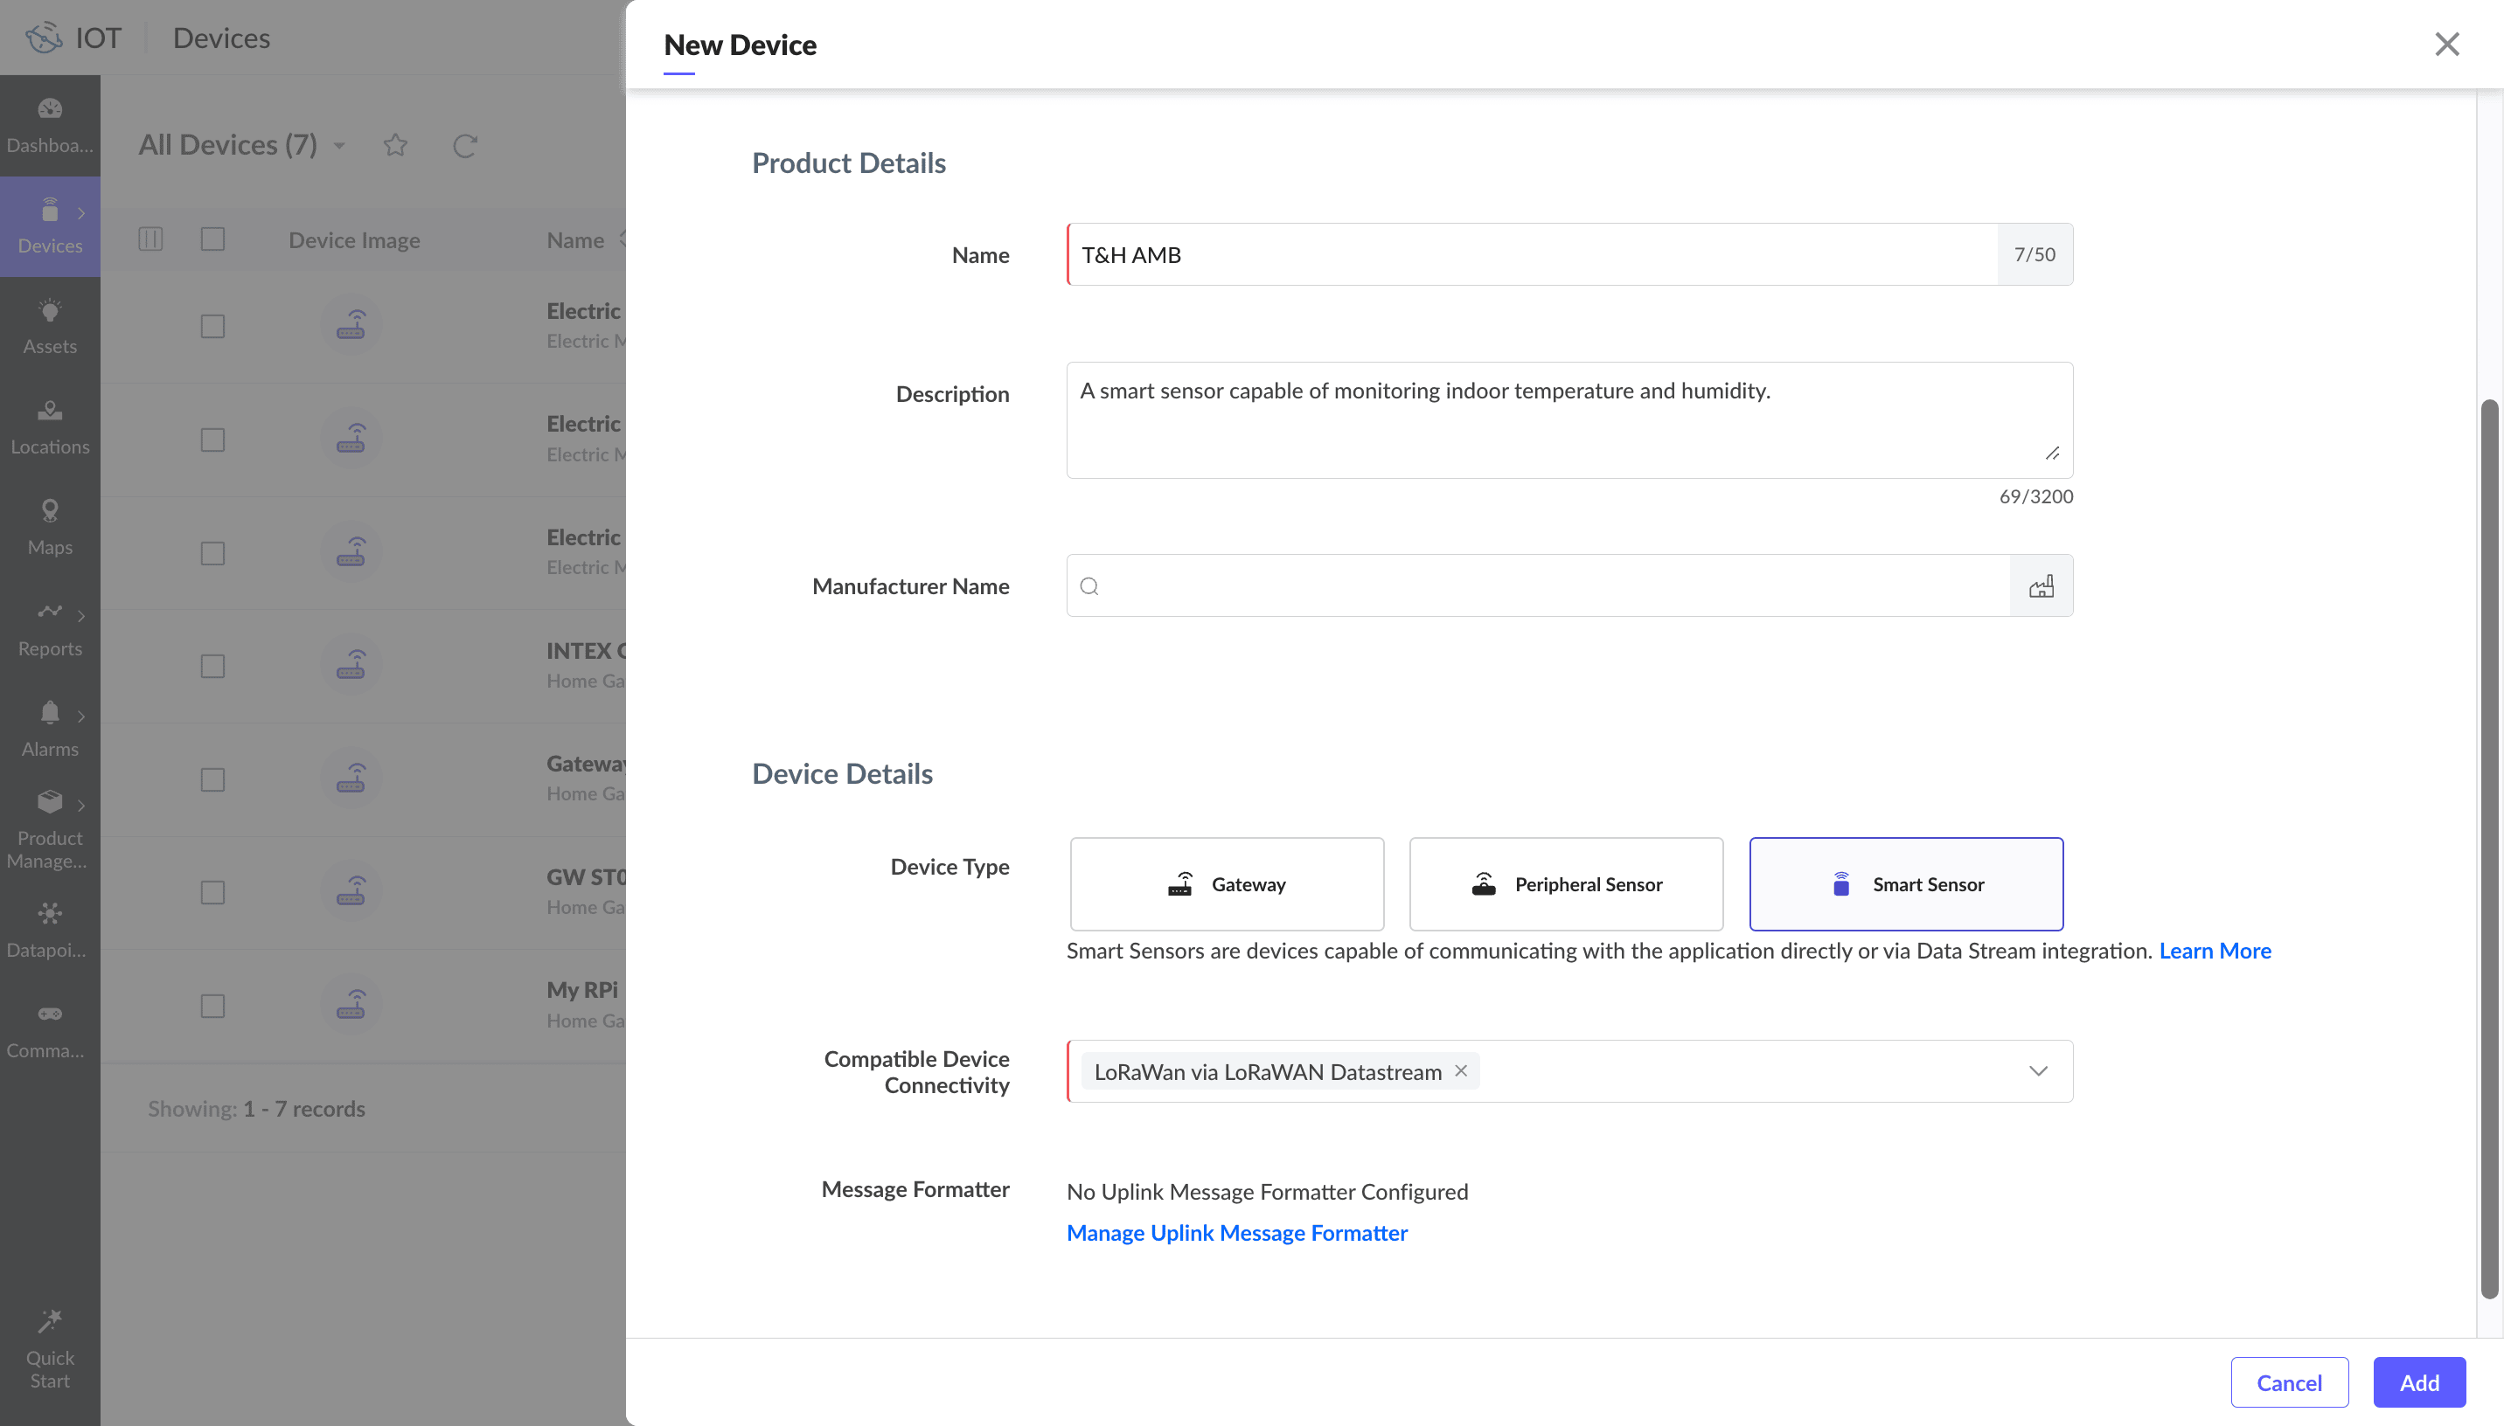Click the Manage Uplink Message Formatter link
The width and height of the screenshot is (2504, 1426).
pyautogui.click(x=1236, y=1232)
